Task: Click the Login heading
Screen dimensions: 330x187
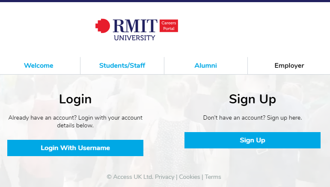Action: tap(75, 99)
